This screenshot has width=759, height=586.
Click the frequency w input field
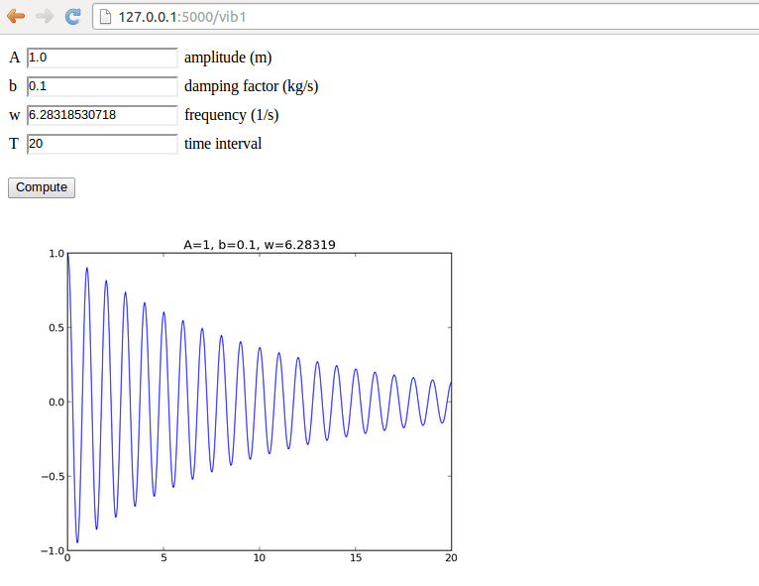click(x=102, y=115)
